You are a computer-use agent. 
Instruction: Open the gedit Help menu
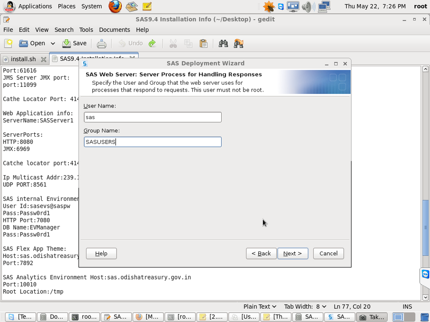tap(142, 30)
